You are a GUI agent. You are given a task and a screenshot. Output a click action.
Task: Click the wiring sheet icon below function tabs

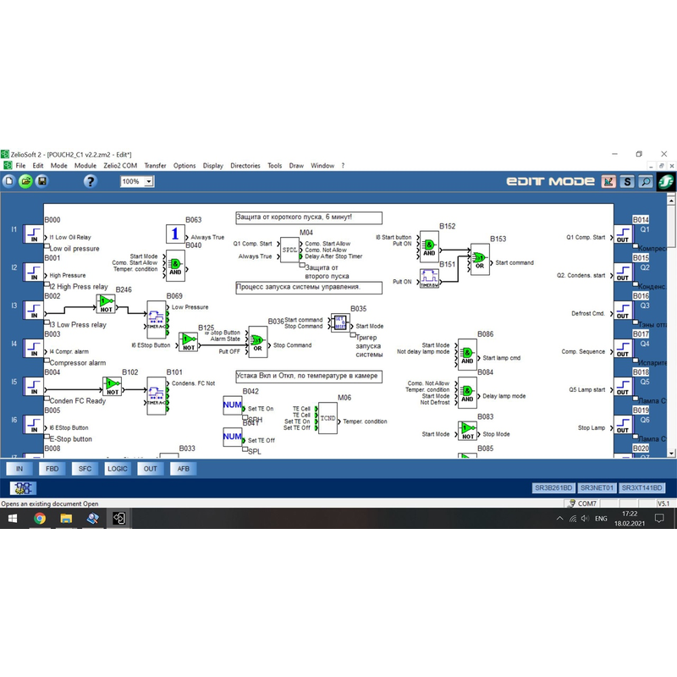pos(23,488)
